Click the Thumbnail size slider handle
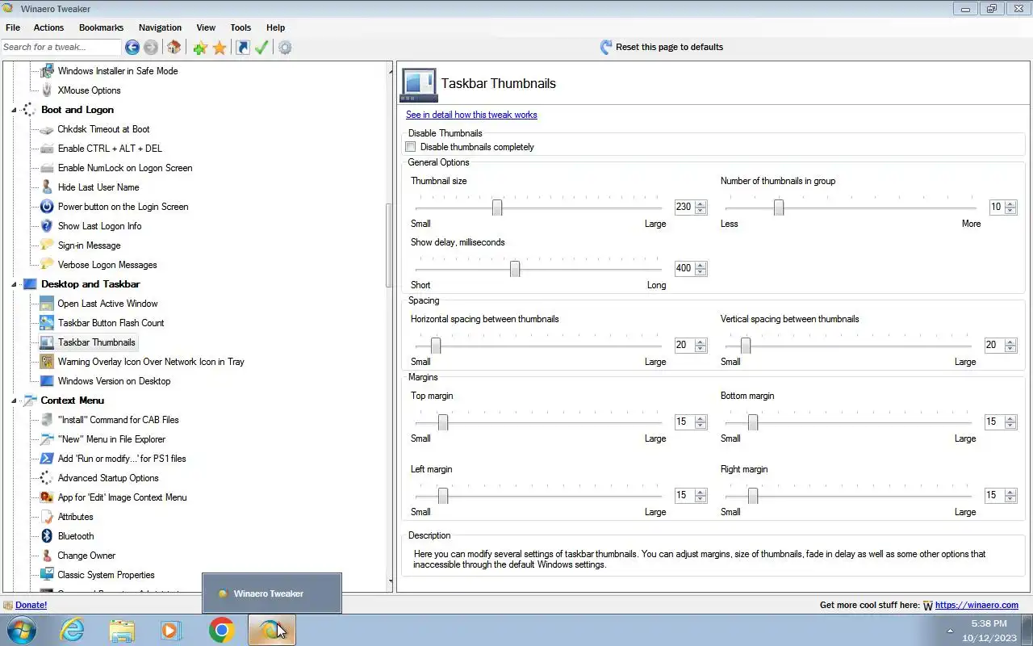1033x646 pixels. point(497,208)
